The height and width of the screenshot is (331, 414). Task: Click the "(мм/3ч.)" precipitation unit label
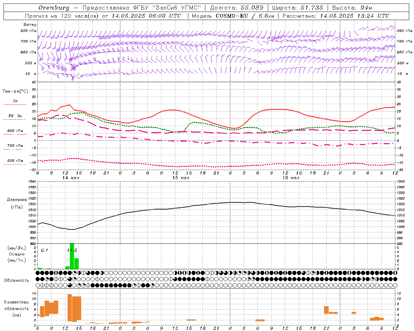(16, 248)
